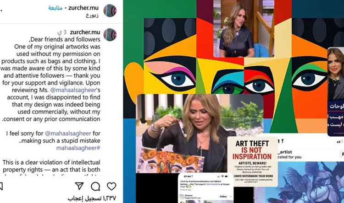Image resolution: width=344 pixels, height=203 pixels.
Task: Save the post using the bookmark icon
Action: click(1, 187)
